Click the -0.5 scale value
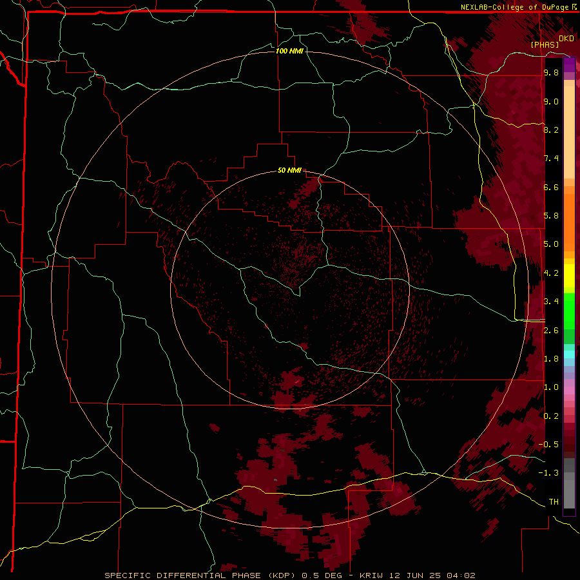 pyautogui.click(x=548, y=444)
